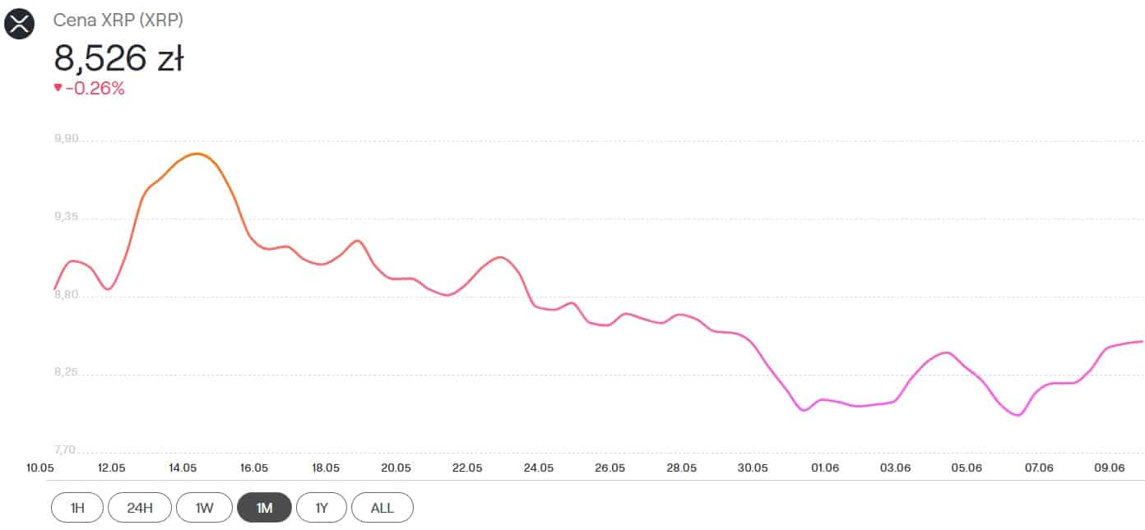Click the 8,25 price level label
1145x530 pixels.
[x=67, y=372]
